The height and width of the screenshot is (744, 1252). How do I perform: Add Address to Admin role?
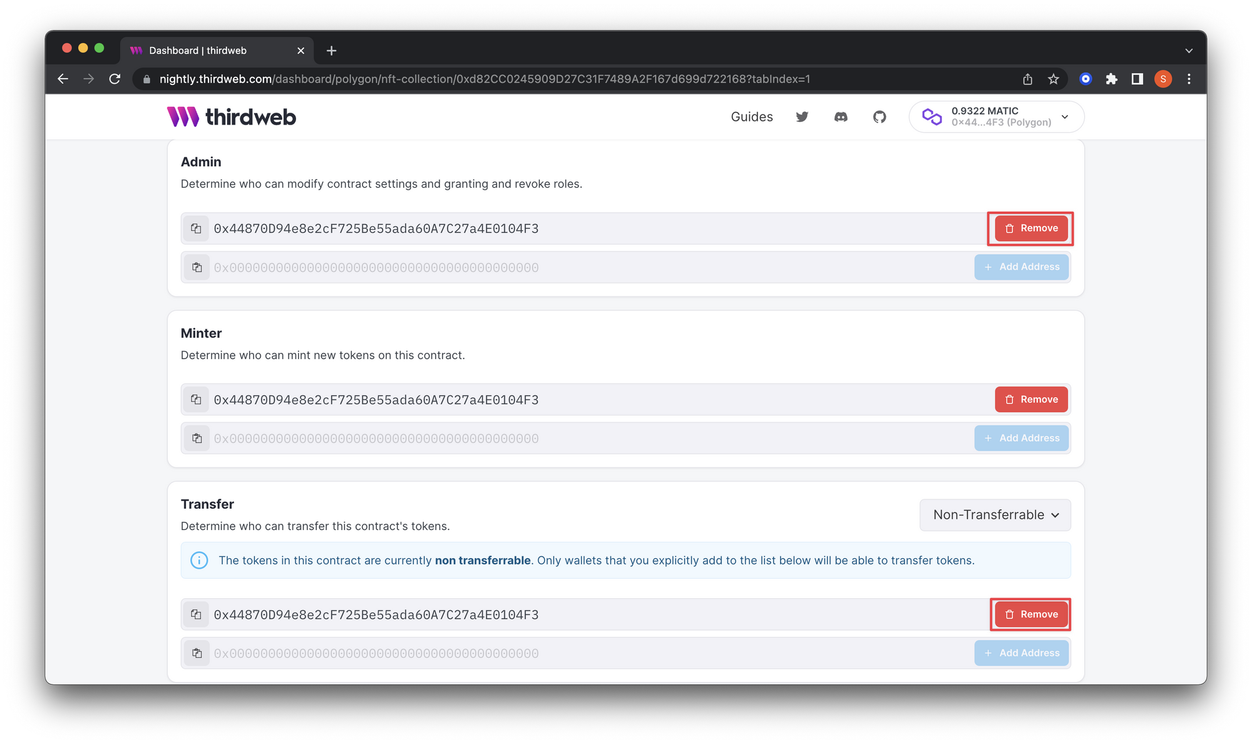tap(1021, 267)
